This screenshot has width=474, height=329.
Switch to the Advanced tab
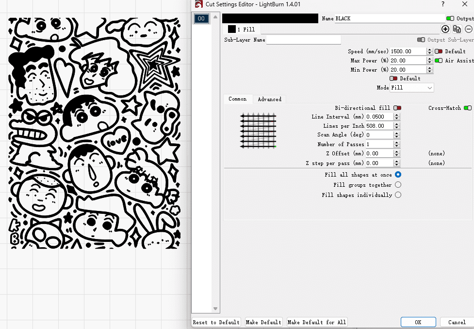point(270,99)
